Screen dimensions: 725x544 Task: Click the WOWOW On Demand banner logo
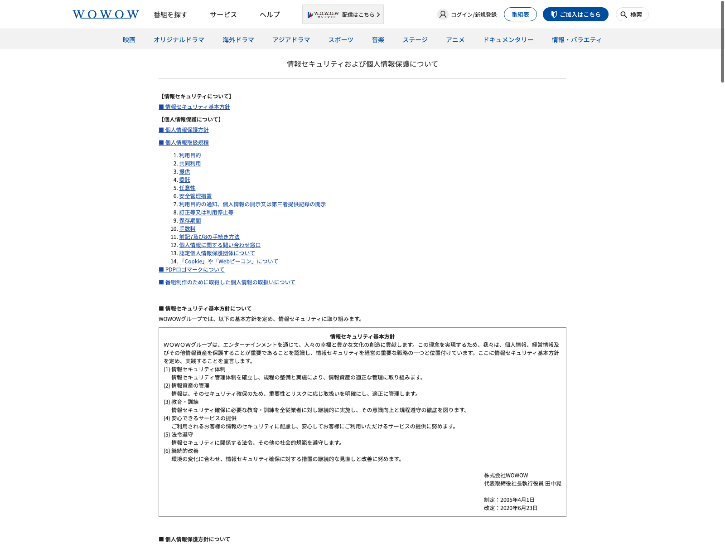[323, 15]
